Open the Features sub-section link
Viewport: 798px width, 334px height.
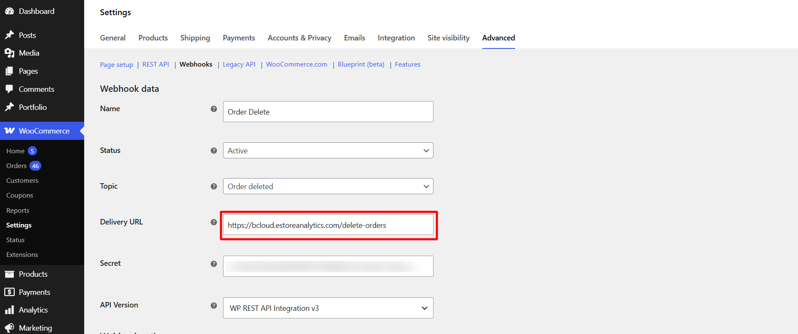[x=407, y=64]
